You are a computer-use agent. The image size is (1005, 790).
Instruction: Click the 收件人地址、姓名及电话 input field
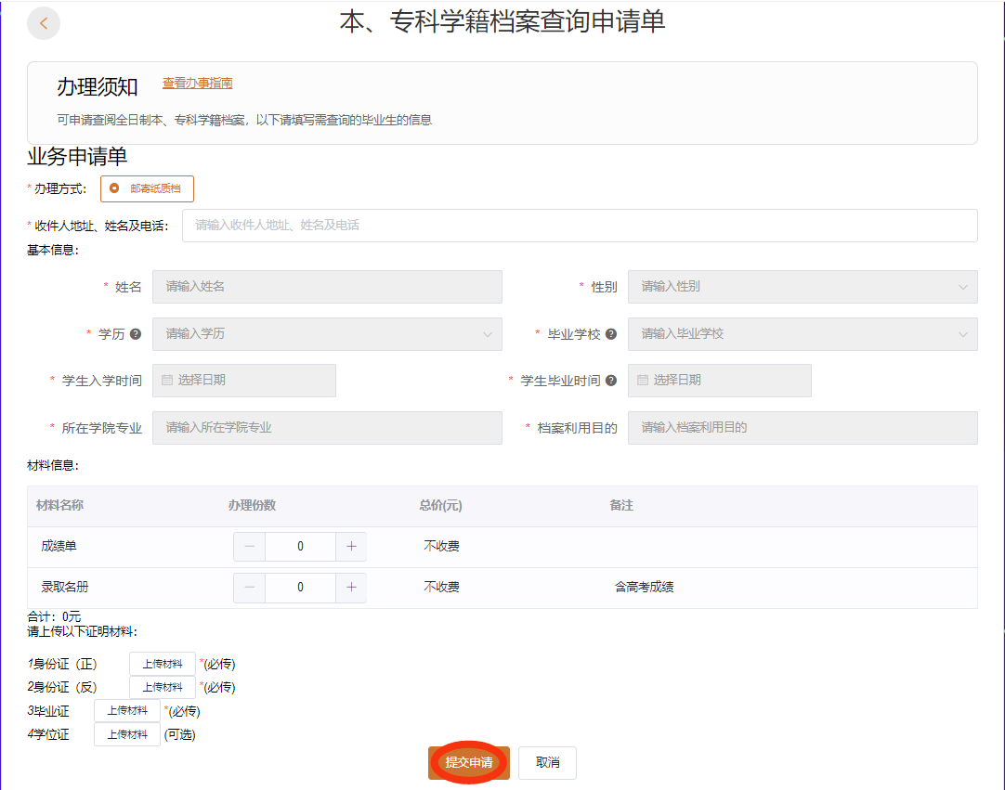click(579, 226)
